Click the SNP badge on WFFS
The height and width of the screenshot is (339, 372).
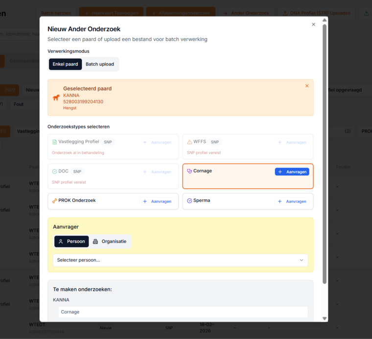(215, 142)
